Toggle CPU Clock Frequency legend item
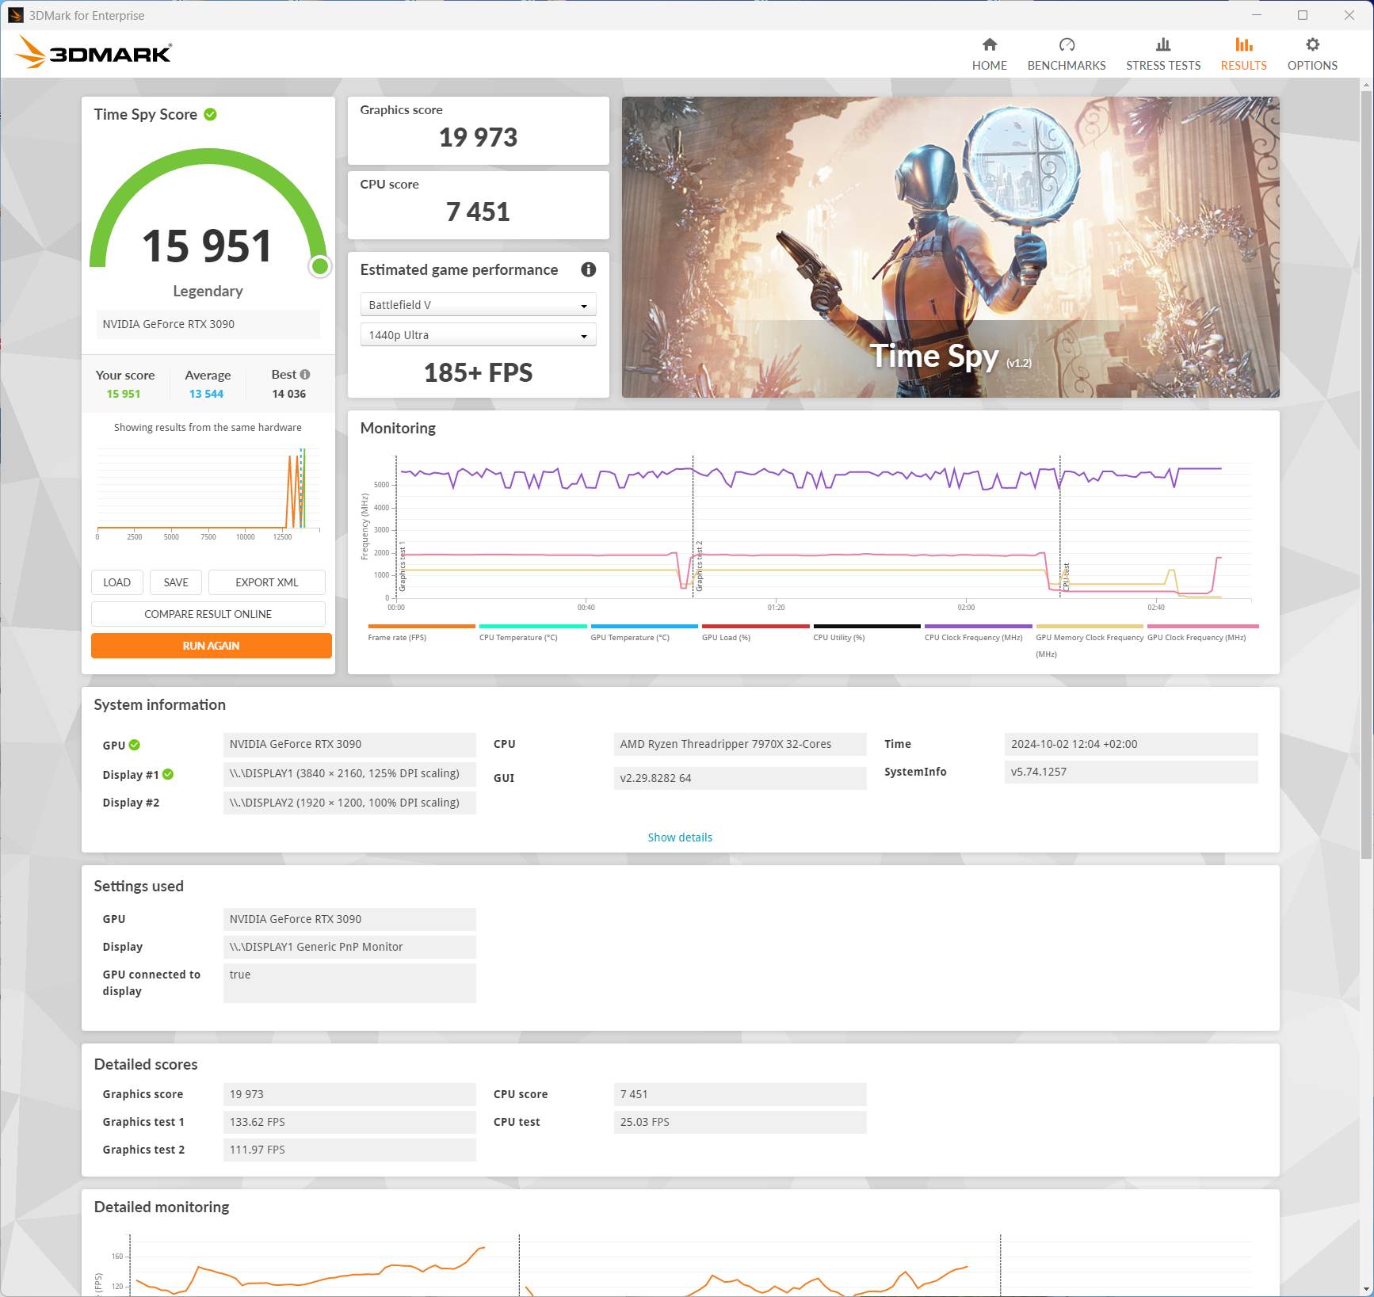The width and height of the screenshot is (1374, 1297). click(978, 632)
